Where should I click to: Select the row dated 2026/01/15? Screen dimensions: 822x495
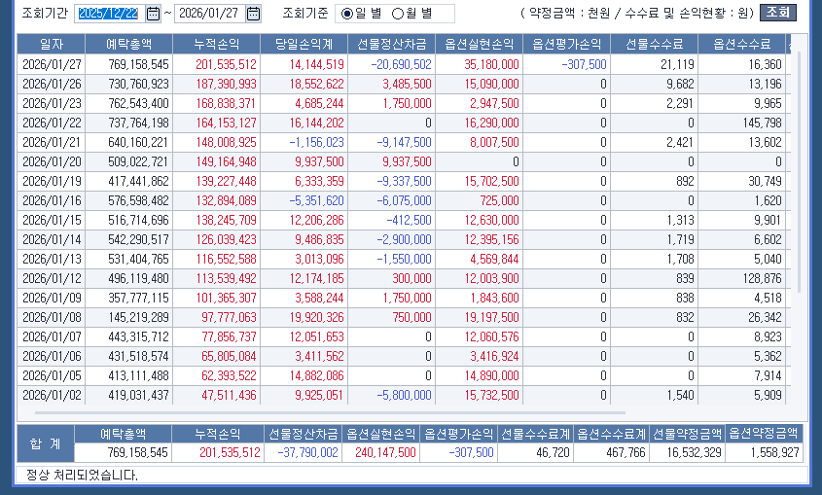tap(404, 220)
